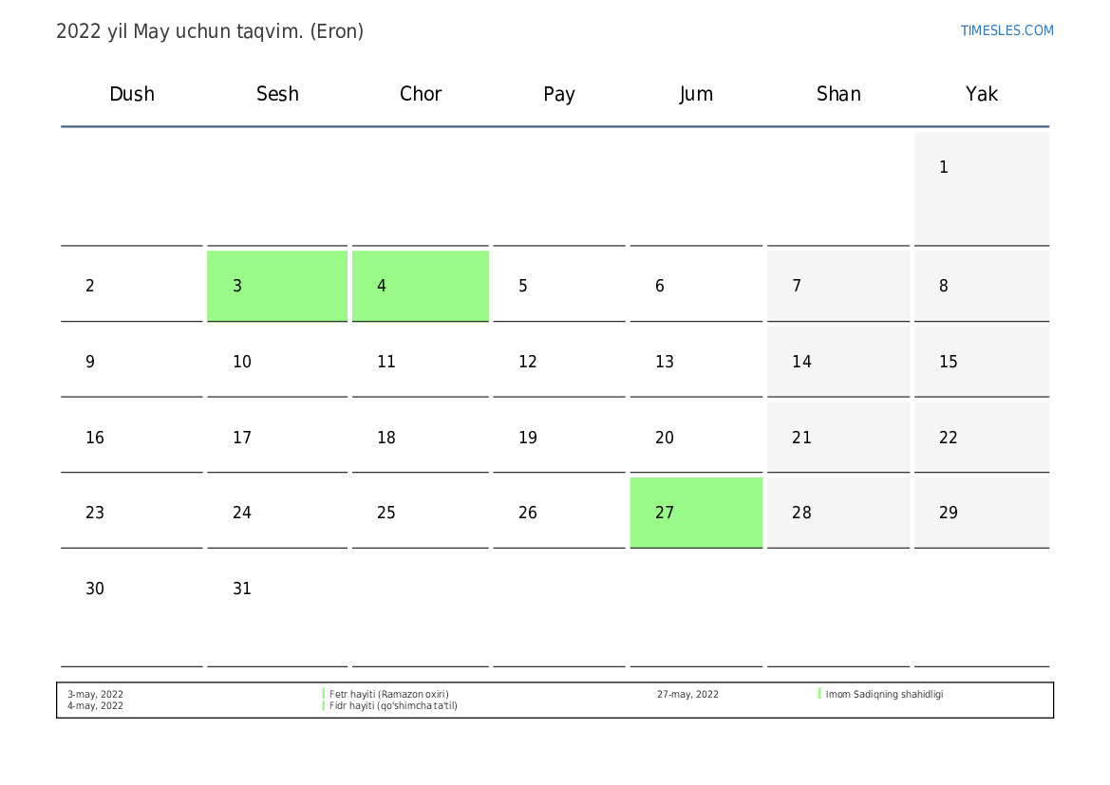This screenshot has width=1110, height=785.
Task: Click the calendar title for May 2022
Action: (x=210, y=31)
